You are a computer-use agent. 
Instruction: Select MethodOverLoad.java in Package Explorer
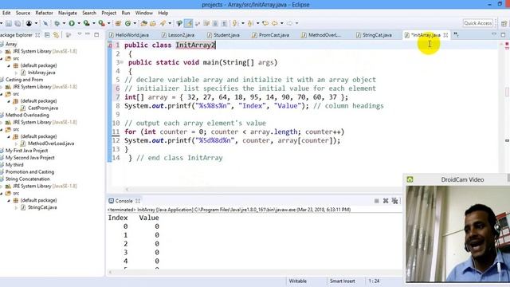coord(51,143)
